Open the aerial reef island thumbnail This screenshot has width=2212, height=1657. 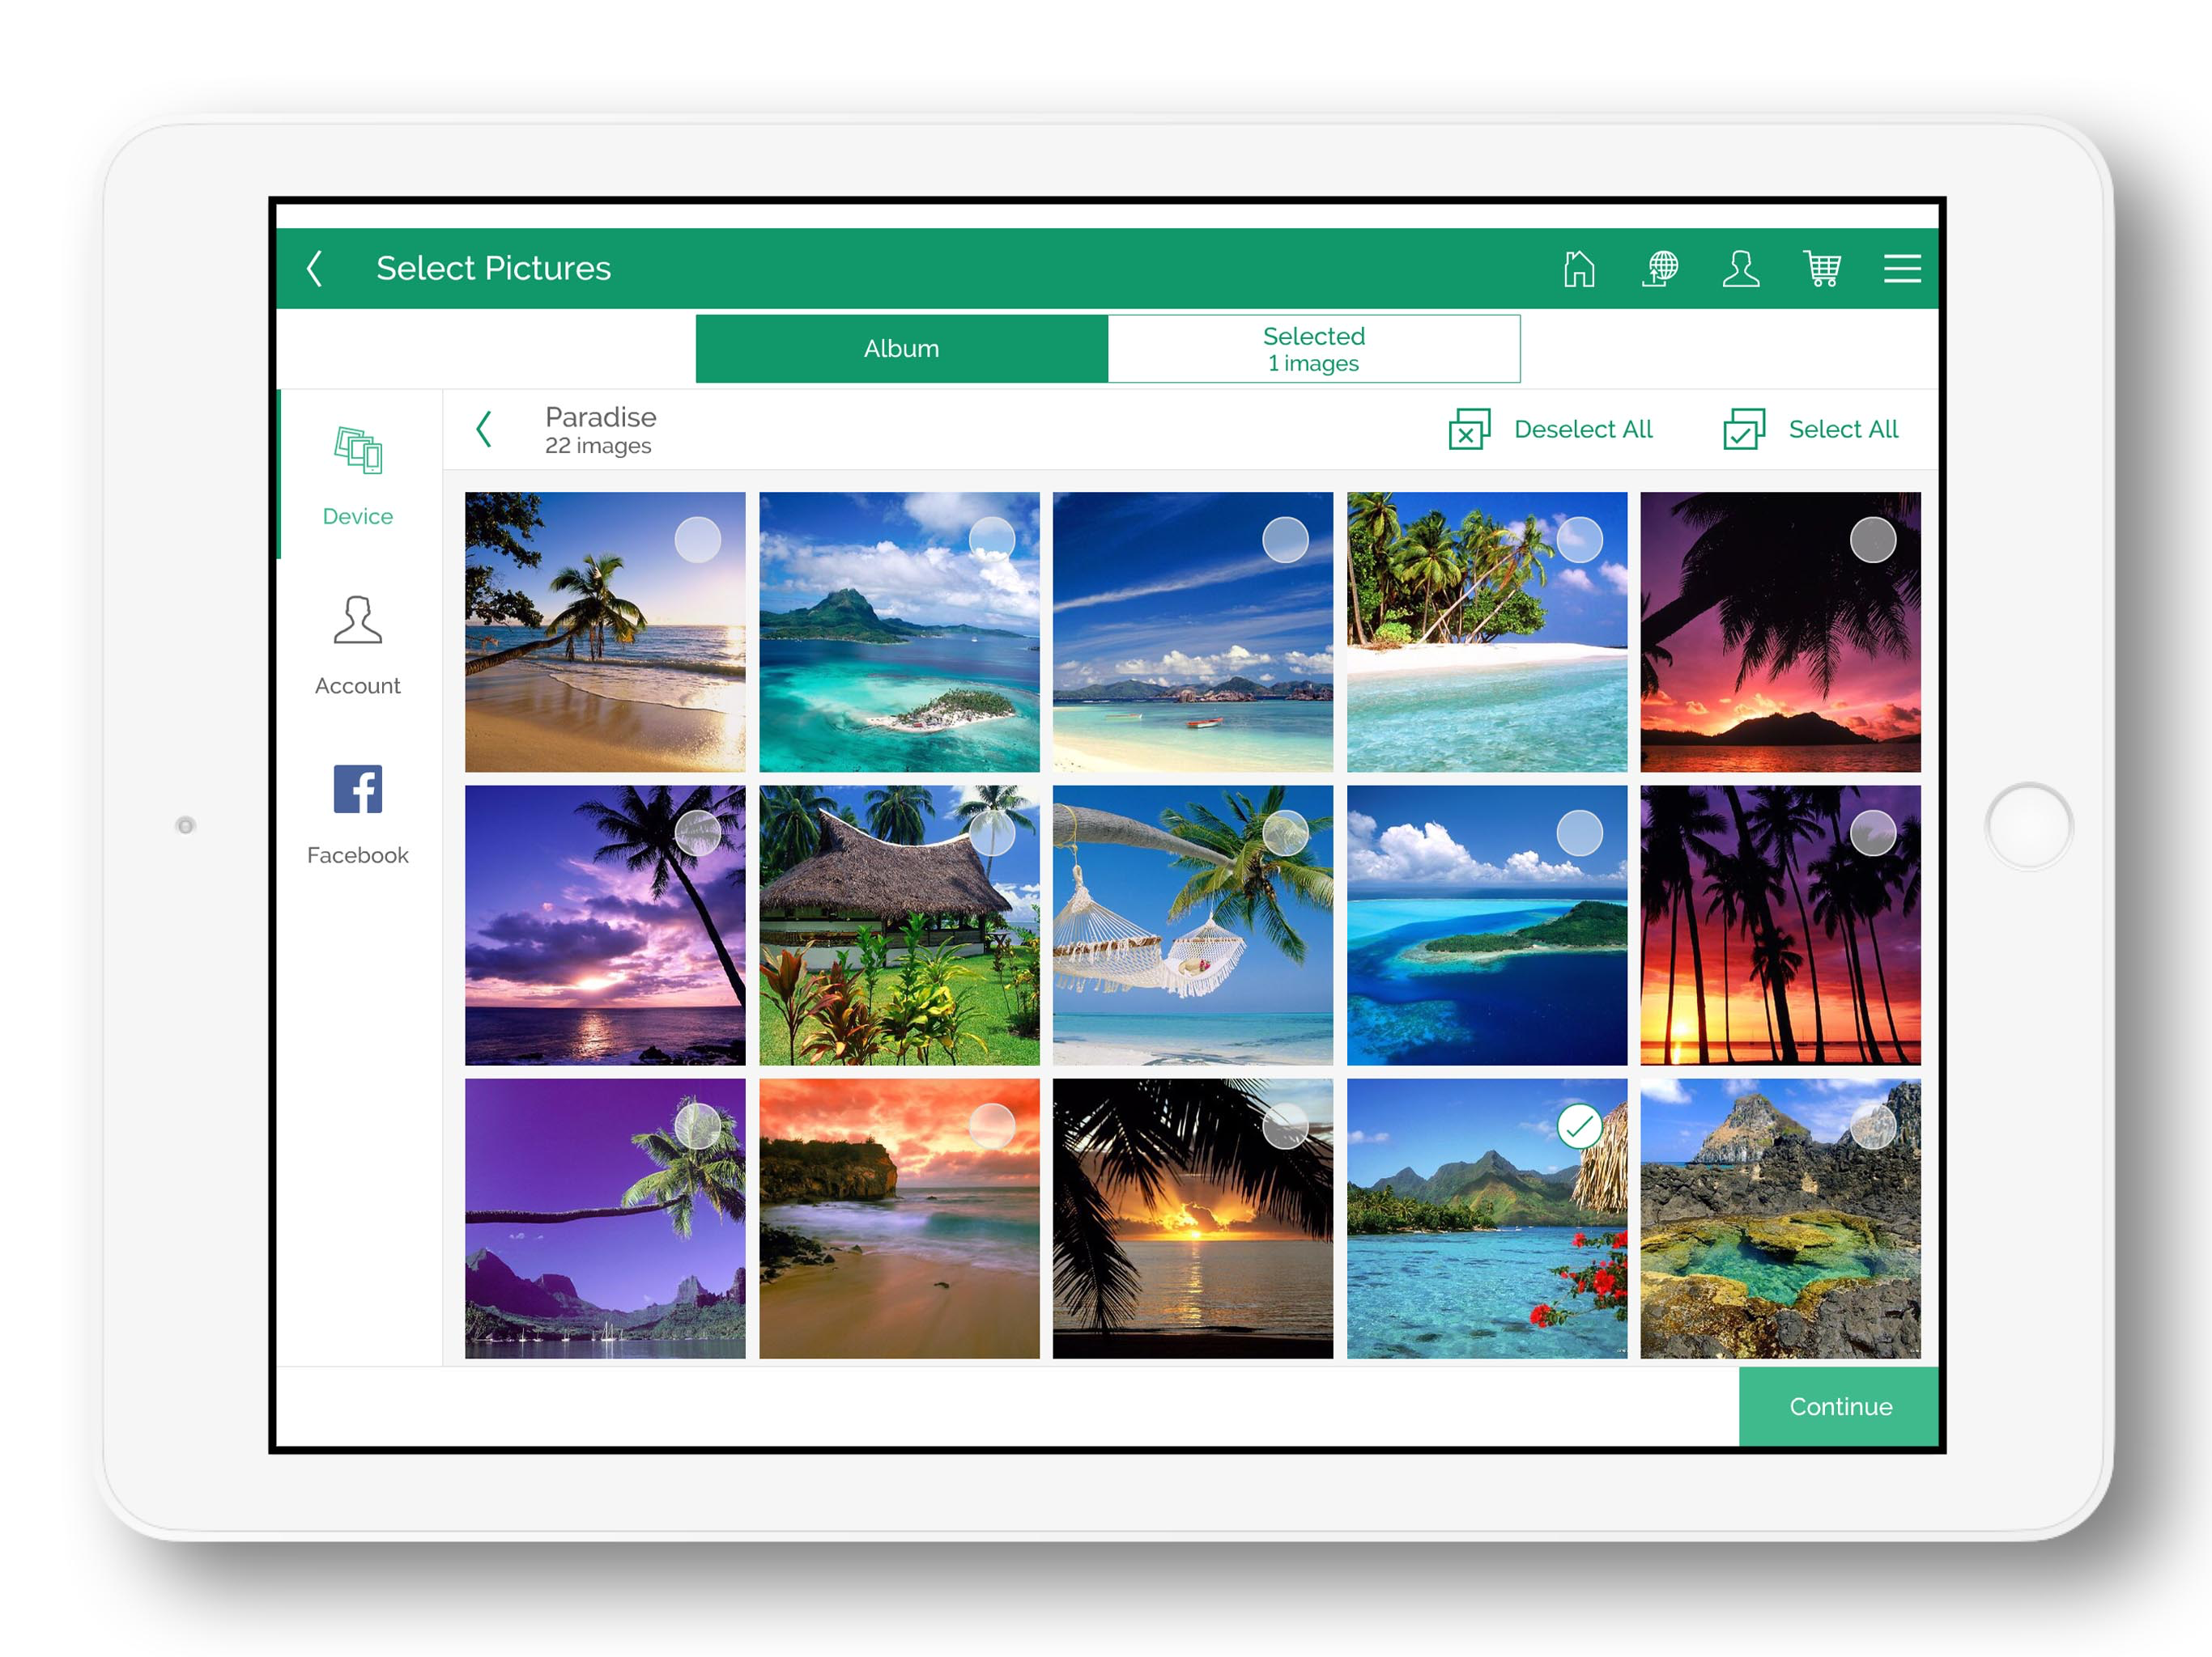click(x=1486, y=925)
